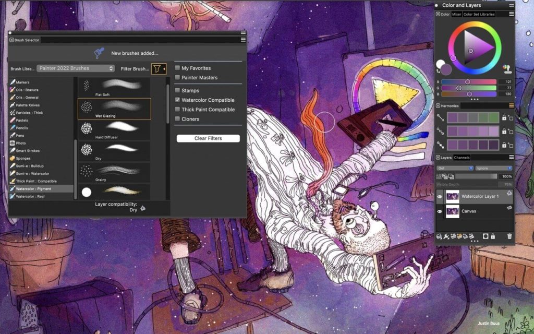
Task: Open the Delete Layer trash icon
Action: coord(509,236)
